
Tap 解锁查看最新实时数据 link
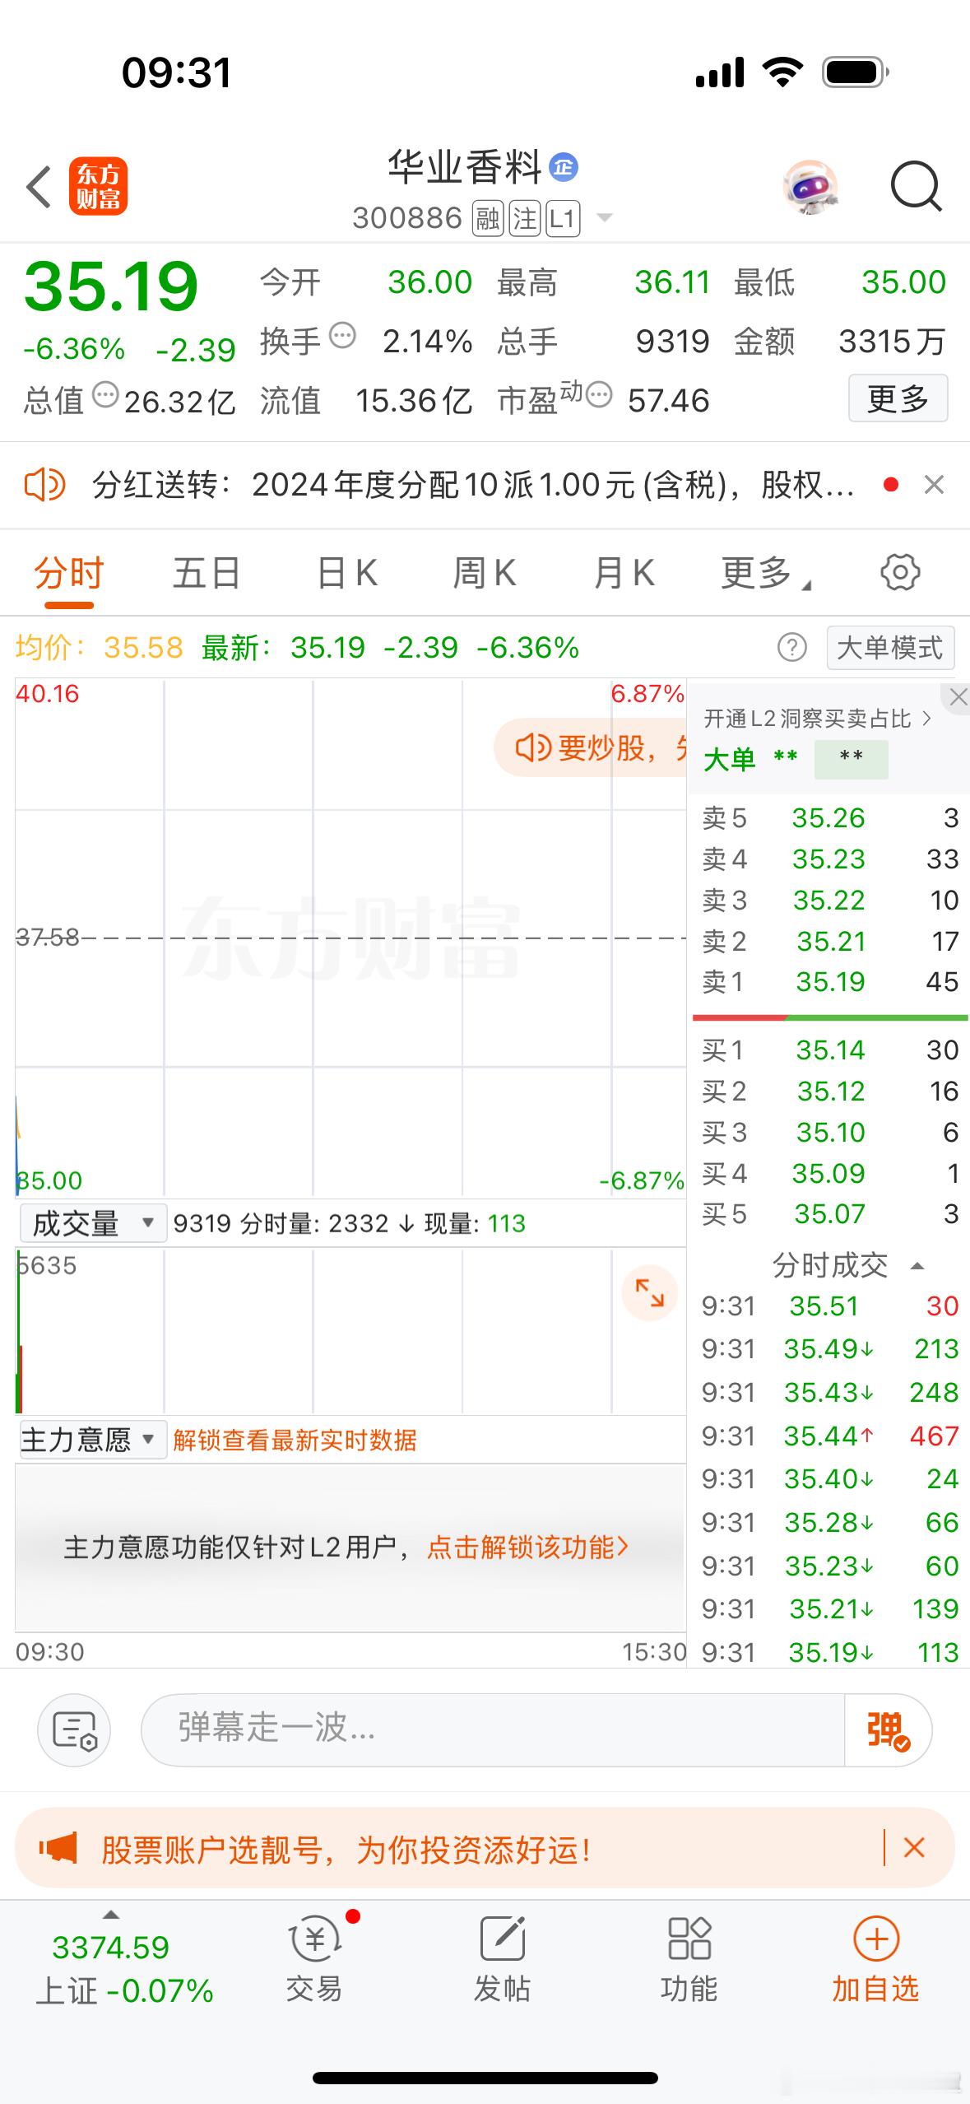[x=295, y=1440]
